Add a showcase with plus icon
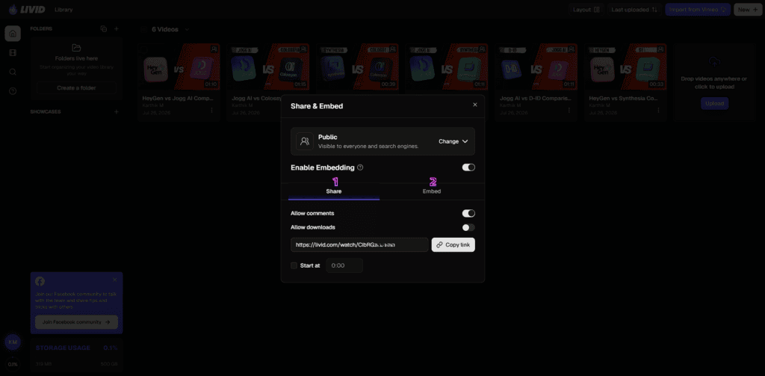The width and height of the screenshot is (765, 376). [x=116, y=112]
